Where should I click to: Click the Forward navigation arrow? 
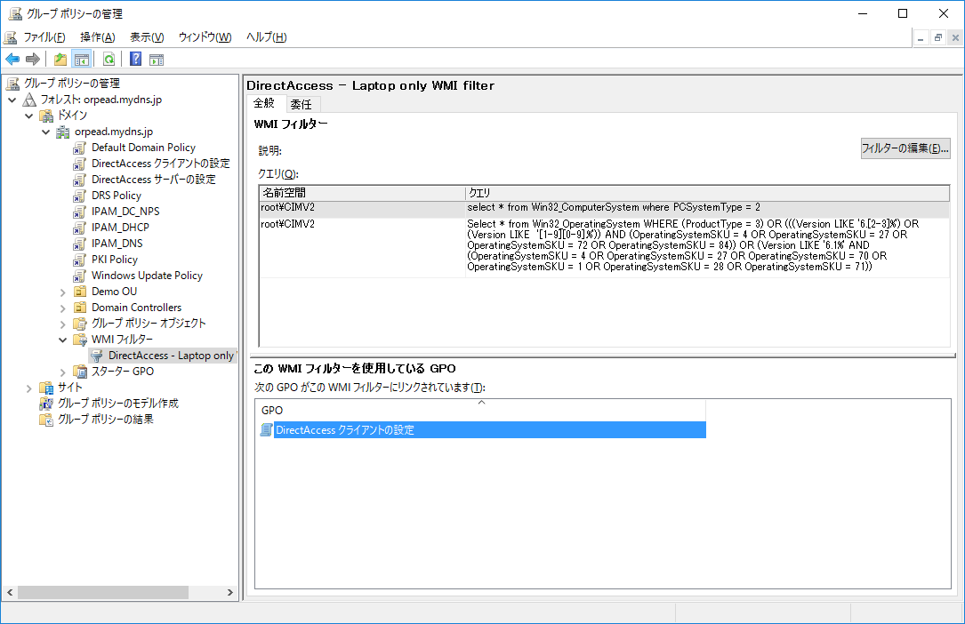tap(33, 59)
